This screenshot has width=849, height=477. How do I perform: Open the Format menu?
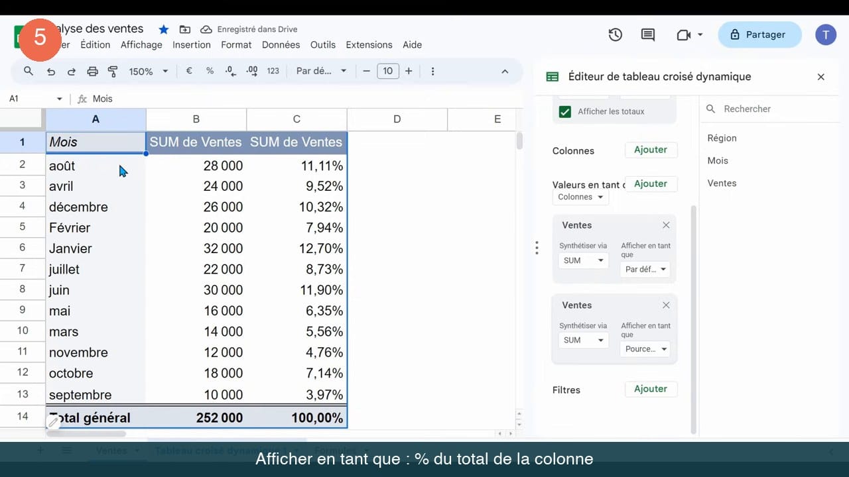tap(236, 44)
